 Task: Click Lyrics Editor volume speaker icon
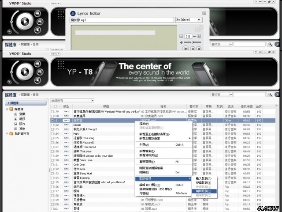click(181, 42)
